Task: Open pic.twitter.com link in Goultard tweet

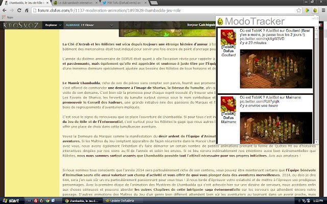Action: point(262,39)
